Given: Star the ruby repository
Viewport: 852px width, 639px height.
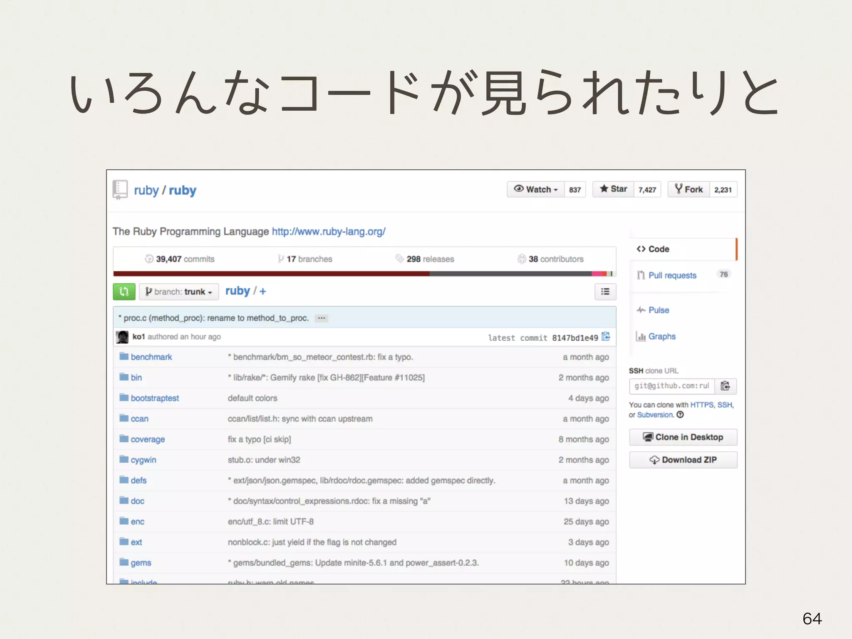Looking at the screenshot, I should 613,189.
